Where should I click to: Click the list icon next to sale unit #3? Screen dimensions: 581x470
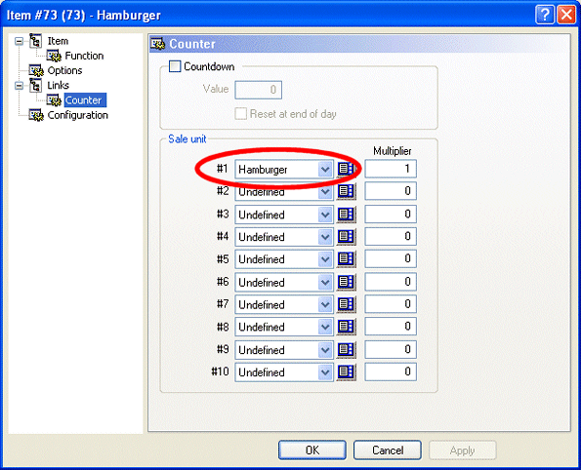(346, 215)
